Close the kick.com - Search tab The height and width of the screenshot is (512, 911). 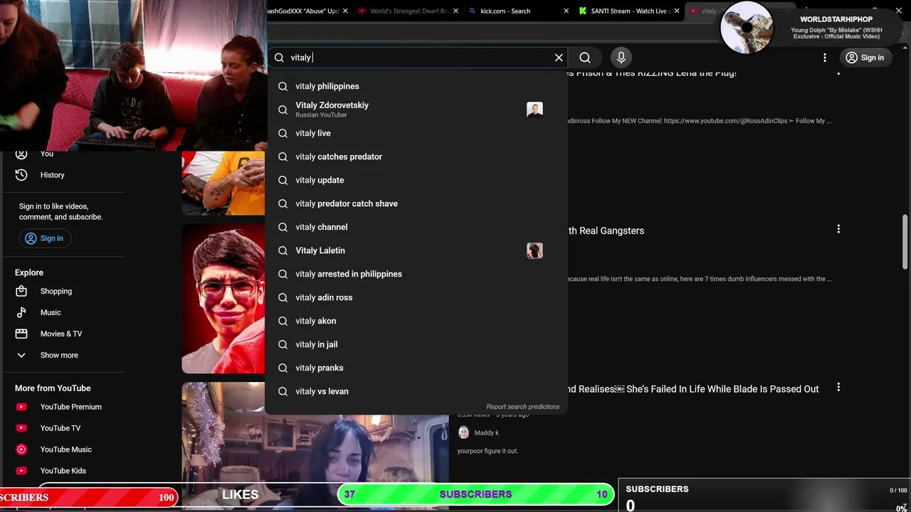point(566,11)
